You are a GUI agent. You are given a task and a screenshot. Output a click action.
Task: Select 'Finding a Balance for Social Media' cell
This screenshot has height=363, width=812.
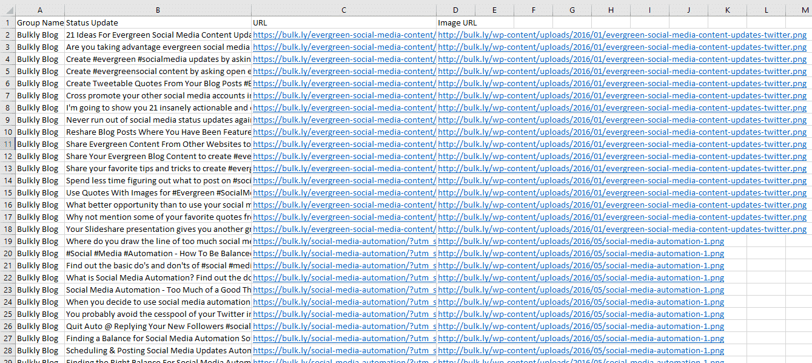158,338
